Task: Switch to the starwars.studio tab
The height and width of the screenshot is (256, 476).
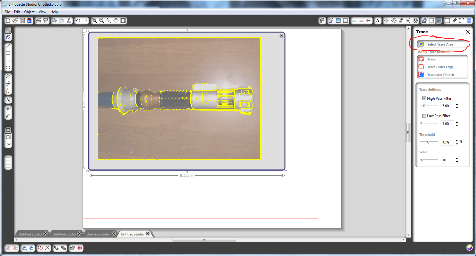Action: tap(98, 234)
